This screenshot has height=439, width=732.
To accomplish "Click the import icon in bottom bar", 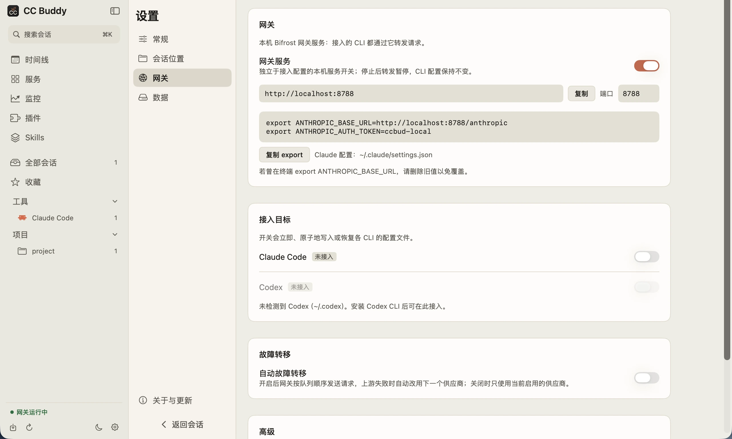I will click(13, 427).
